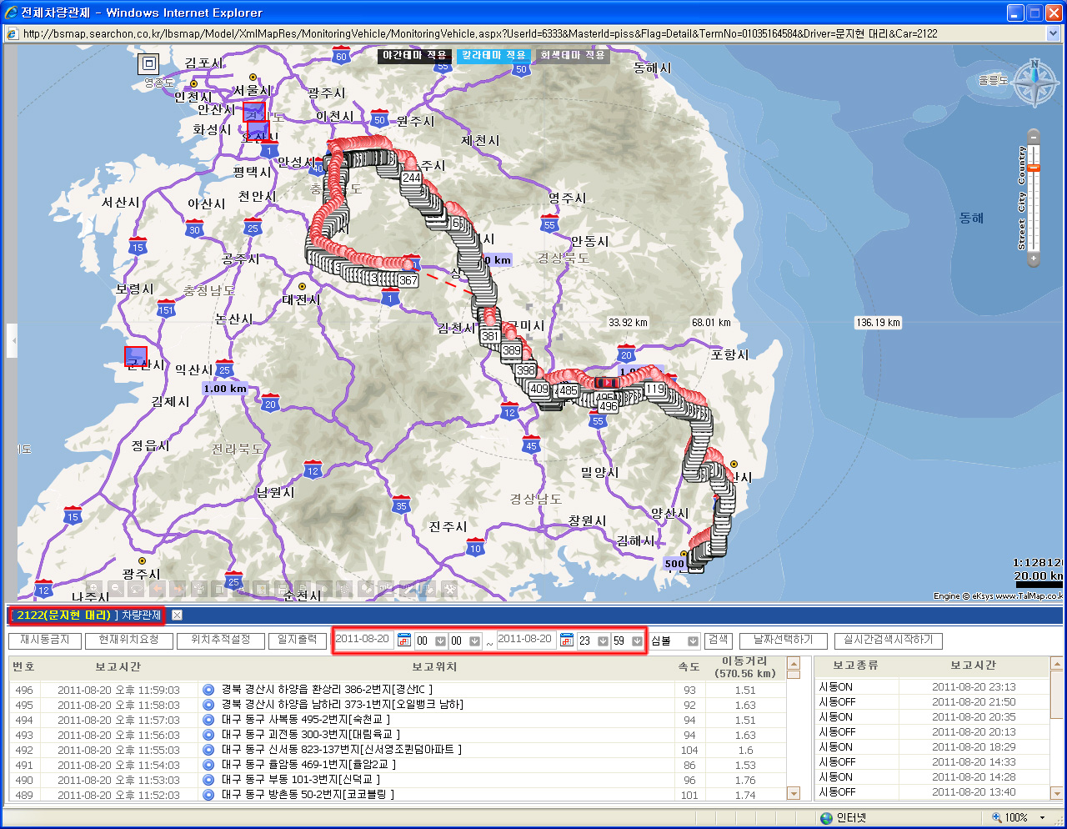Expand the end hour 23 dropdown
This screenshot has height=829, width=1067.
pyautogui.click(x=603, y=641)
